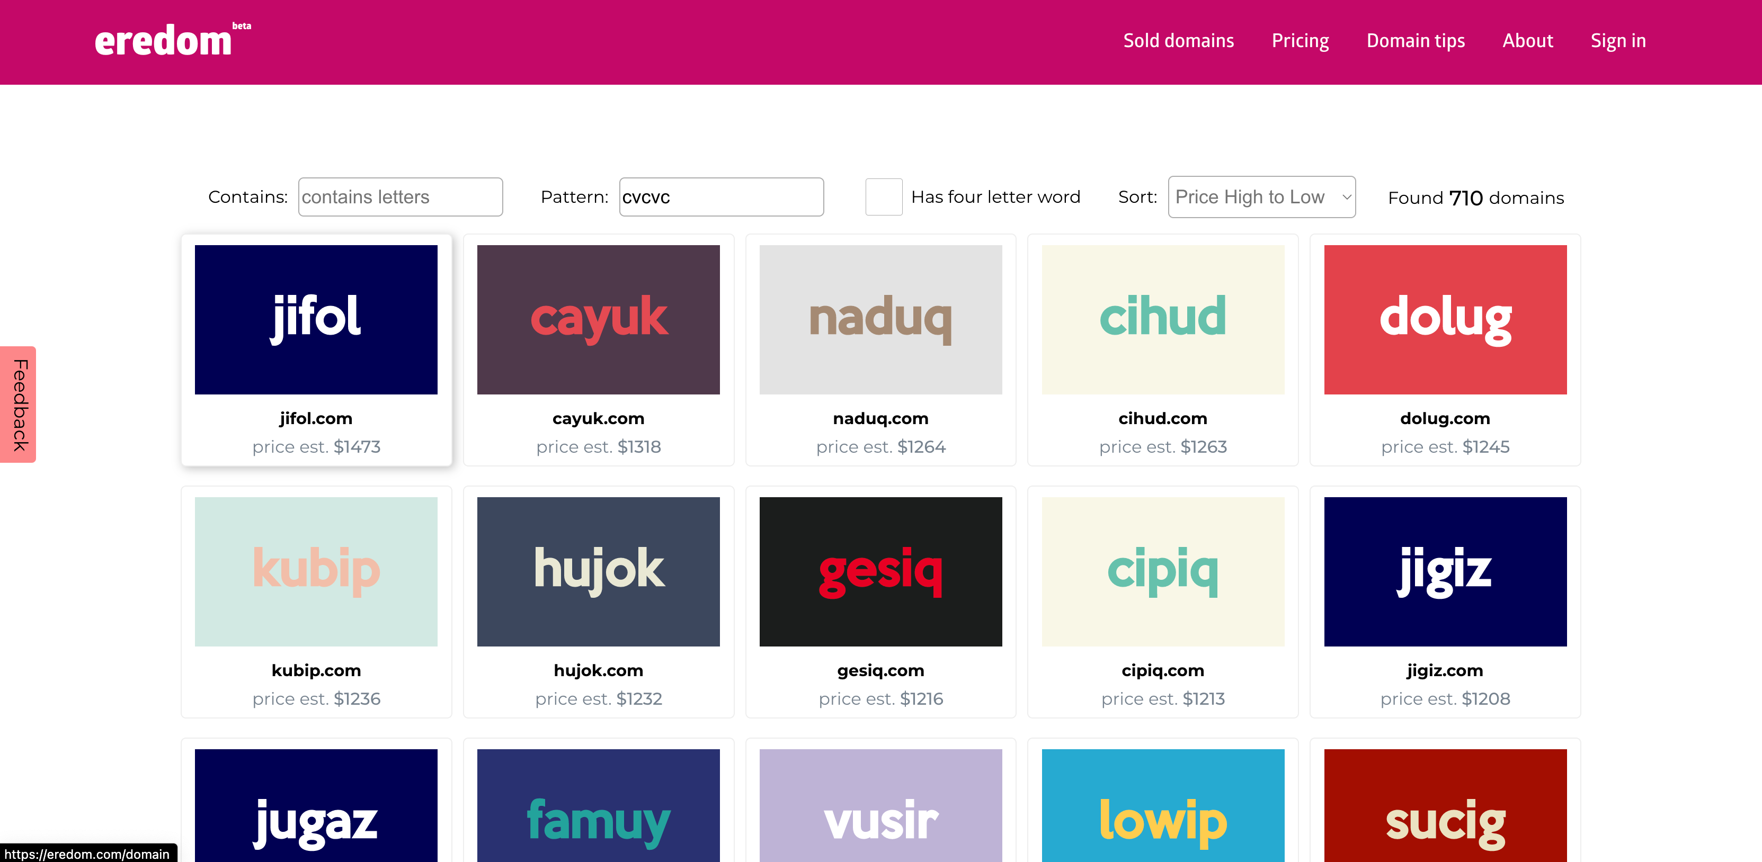Click the About nav link

1527,41
